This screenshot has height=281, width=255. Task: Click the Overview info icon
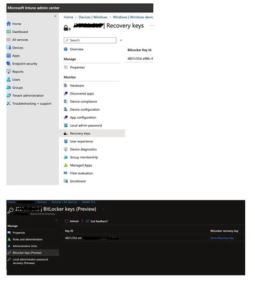pos(66,49)
